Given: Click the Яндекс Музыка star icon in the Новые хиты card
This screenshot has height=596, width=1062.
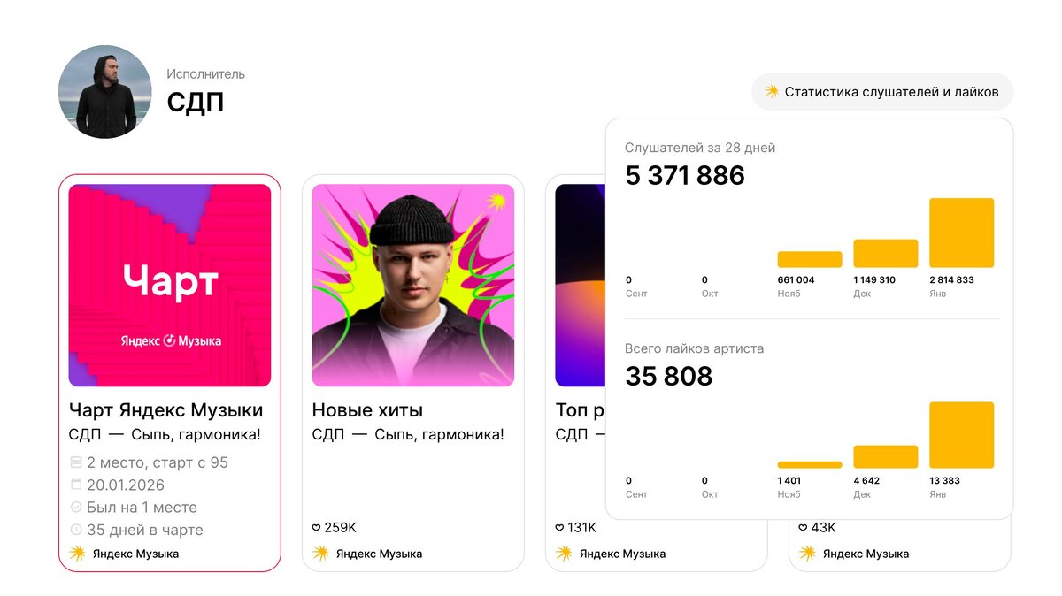Looking at the screenshot, I should pos(320,554).
